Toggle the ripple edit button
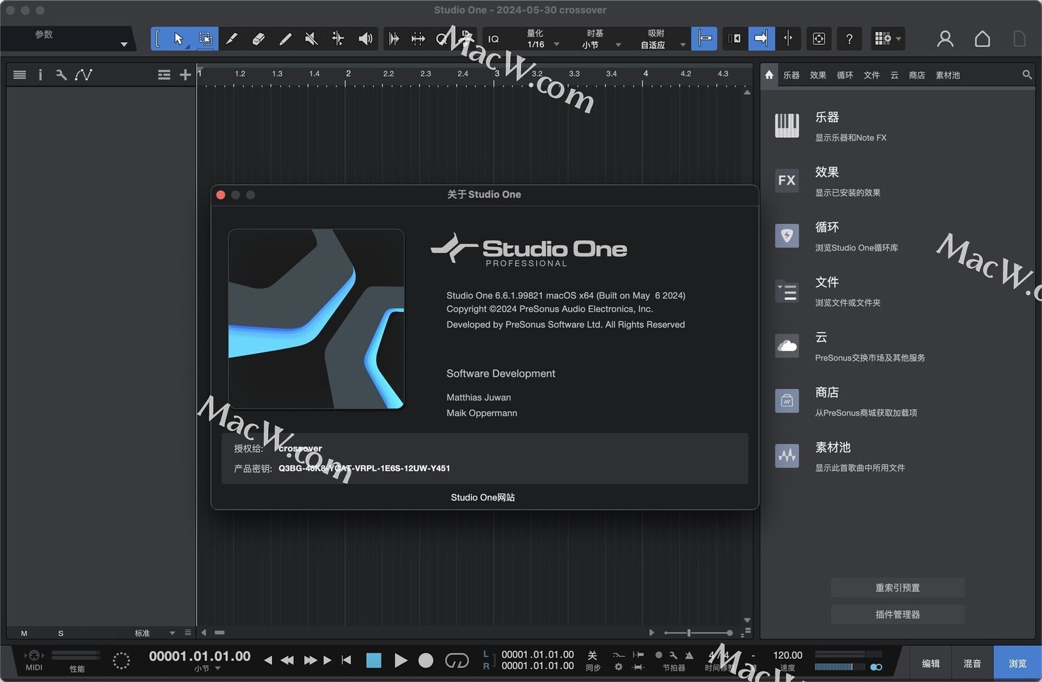The height and width of the screenshot is (682, 1042). tap(734, 39)
